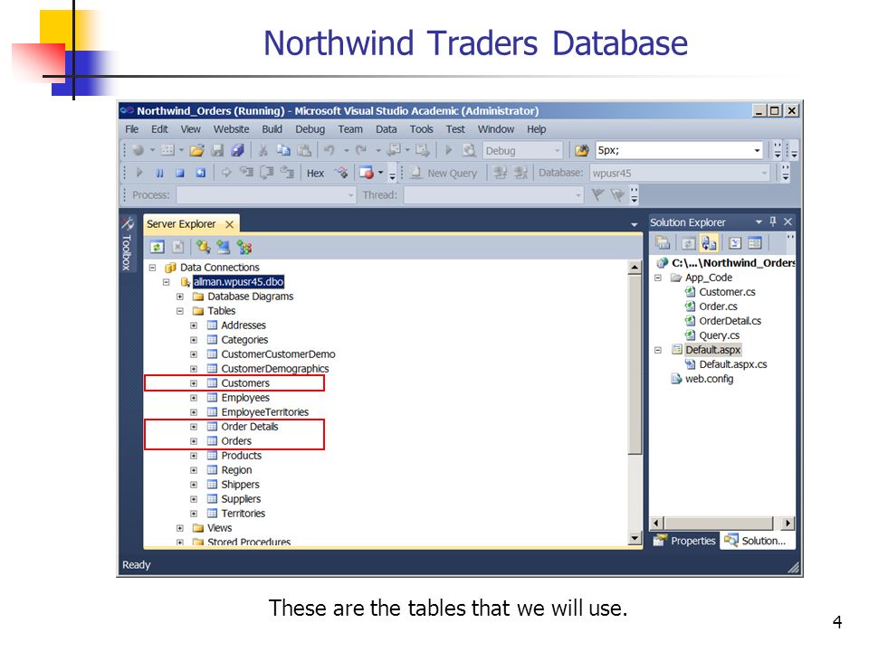The width and height of the screenshot is (869, 651).
Task: Open the Tools menu
Action: 421,129
